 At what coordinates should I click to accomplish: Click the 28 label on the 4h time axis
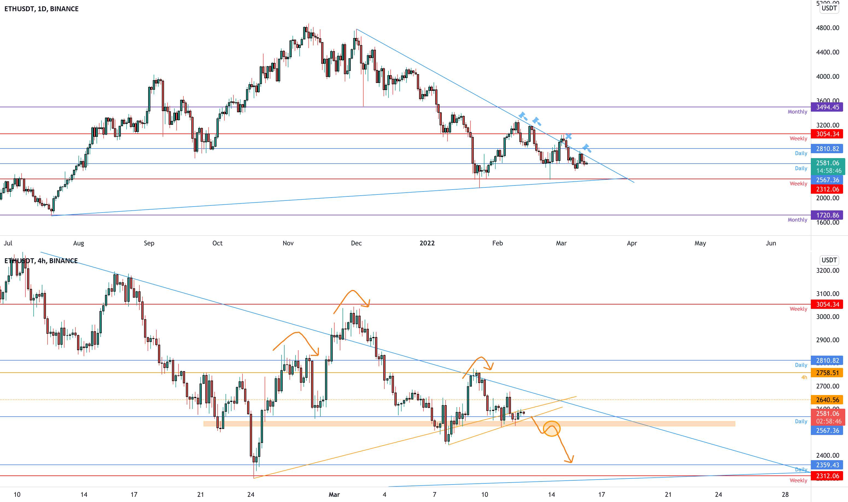pyautogui.click(x=785, y=495)
